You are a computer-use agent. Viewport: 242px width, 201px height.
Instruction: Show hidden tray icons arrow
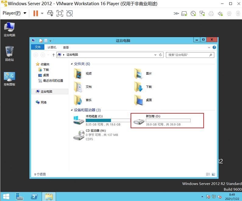tap(202, 197)
